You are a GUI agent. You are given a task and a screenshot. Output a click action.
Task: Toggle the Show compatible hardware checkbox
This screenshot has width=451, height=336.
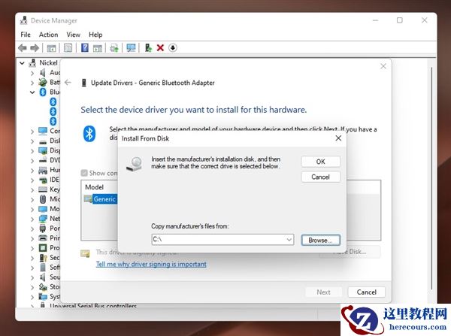click(84, 173)
